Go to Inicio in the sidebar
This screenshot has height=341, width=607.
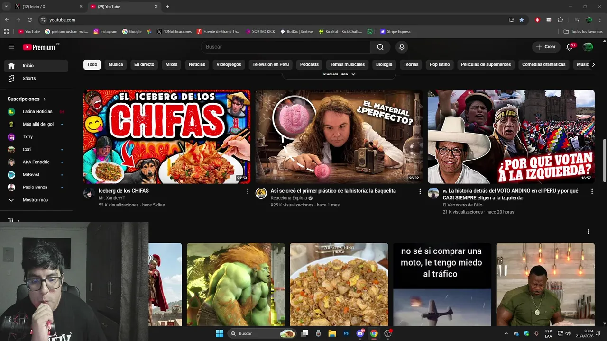click(x=36, y=66)
